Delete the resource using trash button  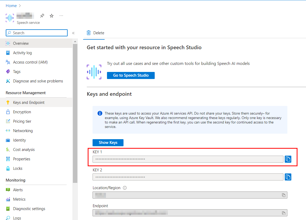95,33
